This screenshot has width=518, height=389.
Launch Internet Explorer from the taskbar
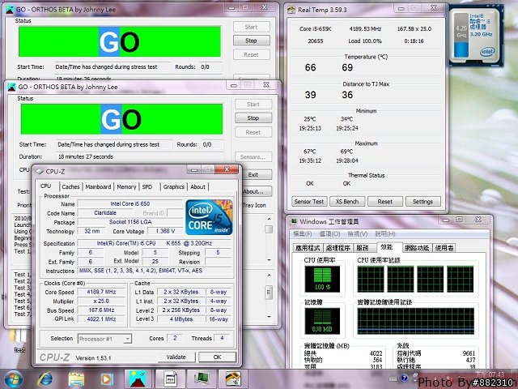[x=45, y=379]
